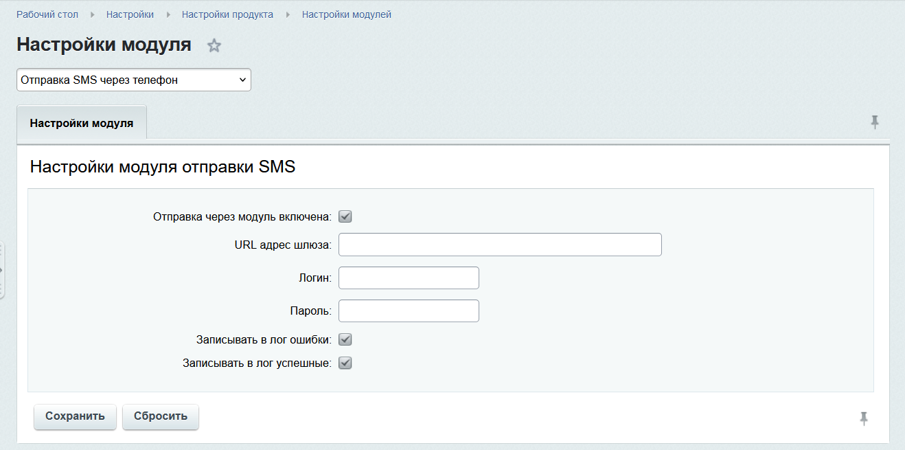This screenshot has height=450, width=905.
Task: Expand the collapsed left side panel handle
Action: pos(2,270)
